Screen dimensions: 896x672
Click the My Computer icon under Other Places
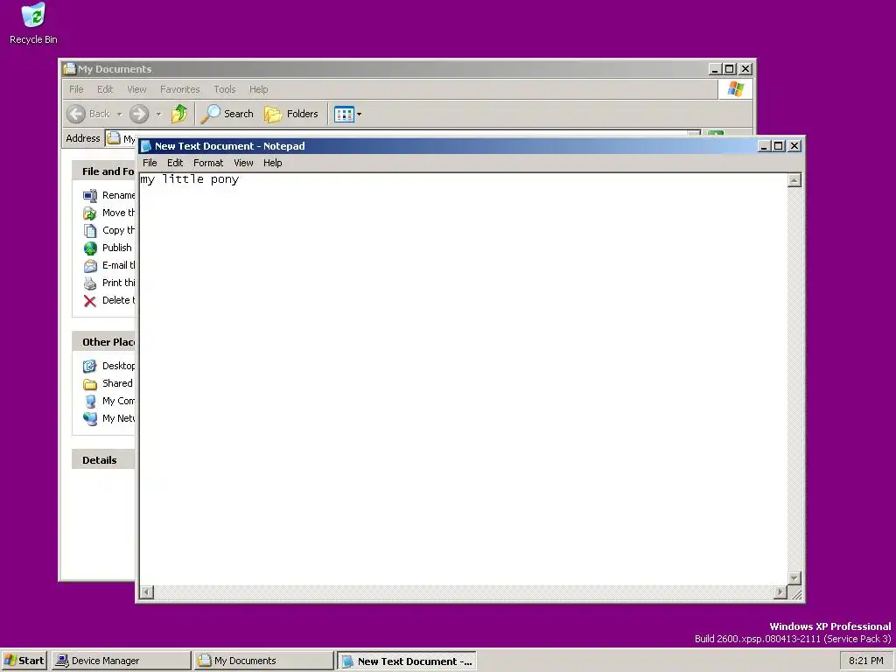[90, 401]
